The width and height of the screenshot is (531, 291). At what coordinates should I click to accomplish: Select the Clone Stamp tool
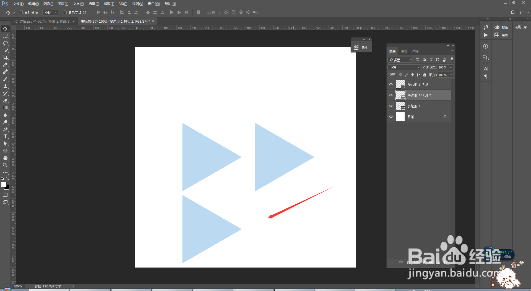pyautogui.click(x=5, y=86)
